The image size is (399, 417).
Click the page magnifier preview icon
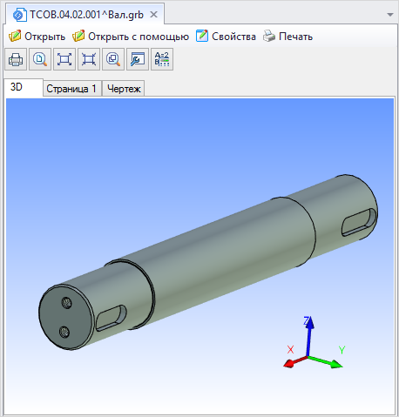click(40, 59)
